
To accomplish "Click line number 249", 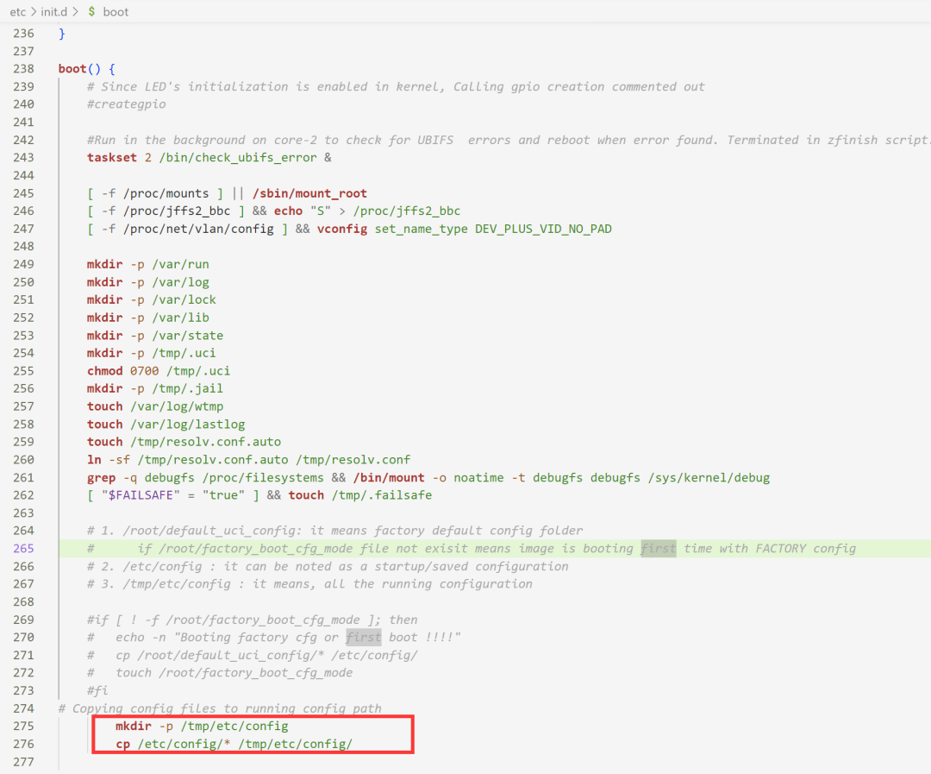I will [x=24, y=265].
